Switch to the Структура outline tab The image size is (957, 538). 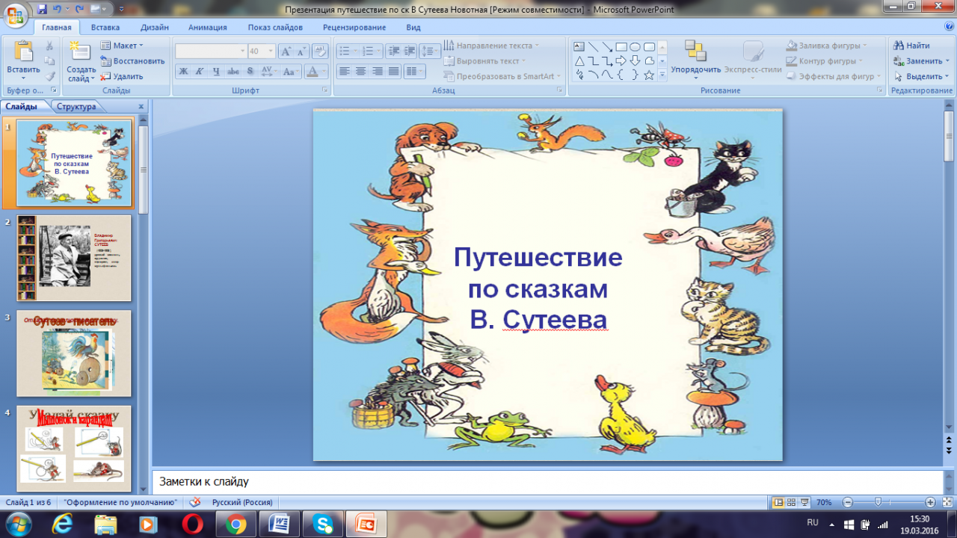tap(76, 106)
